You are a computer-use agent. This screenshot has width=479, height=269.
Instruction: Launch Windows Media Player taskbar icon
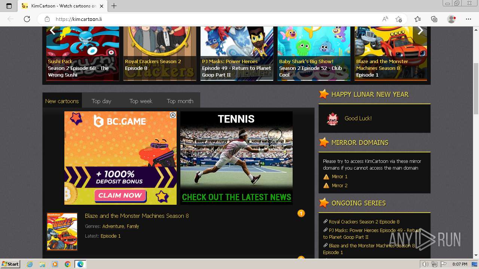coord(55,264)
